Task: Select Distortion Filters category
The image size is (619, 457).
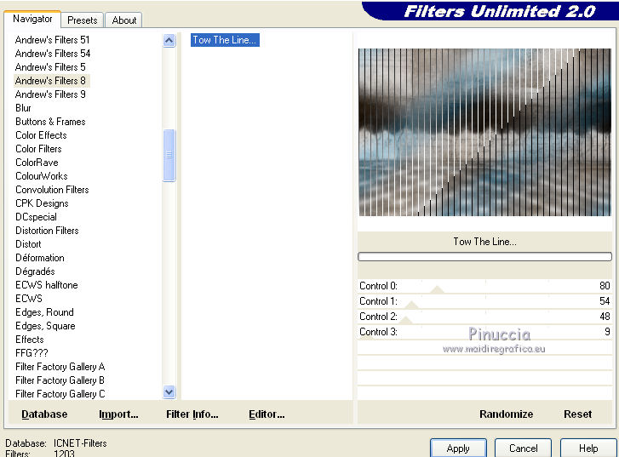Action: point(47,231)
